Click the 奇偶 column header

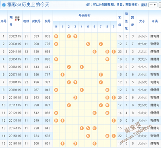click(155, 21)
